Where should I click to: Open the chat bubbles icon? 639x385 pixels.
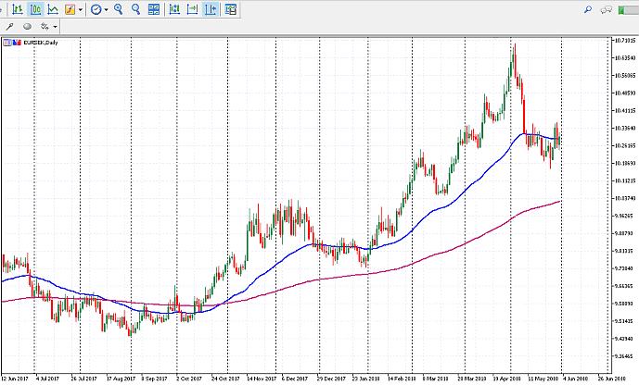pyautogui.click(x=607, y=9)
